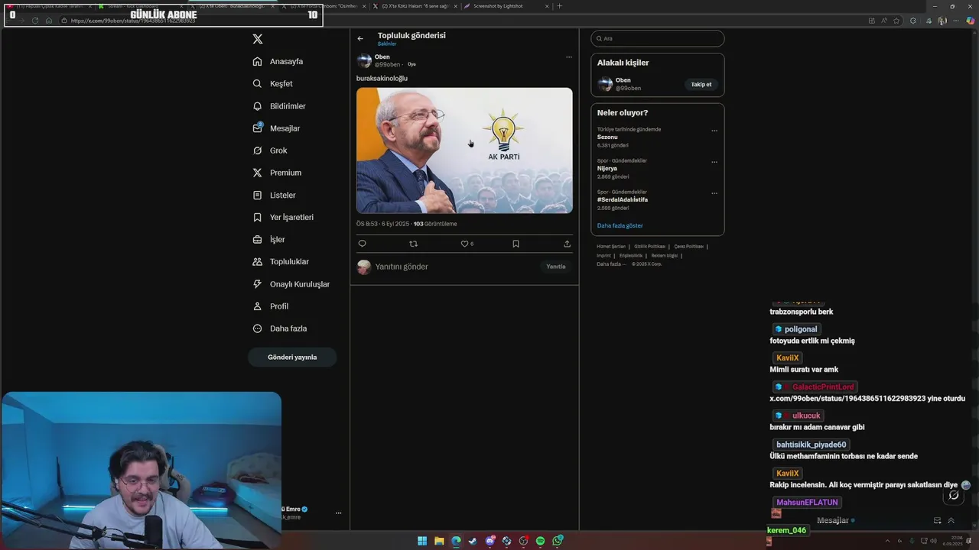979x550 pixels.
Task: Open Topluluklar communities
Action: click(281, 261)
